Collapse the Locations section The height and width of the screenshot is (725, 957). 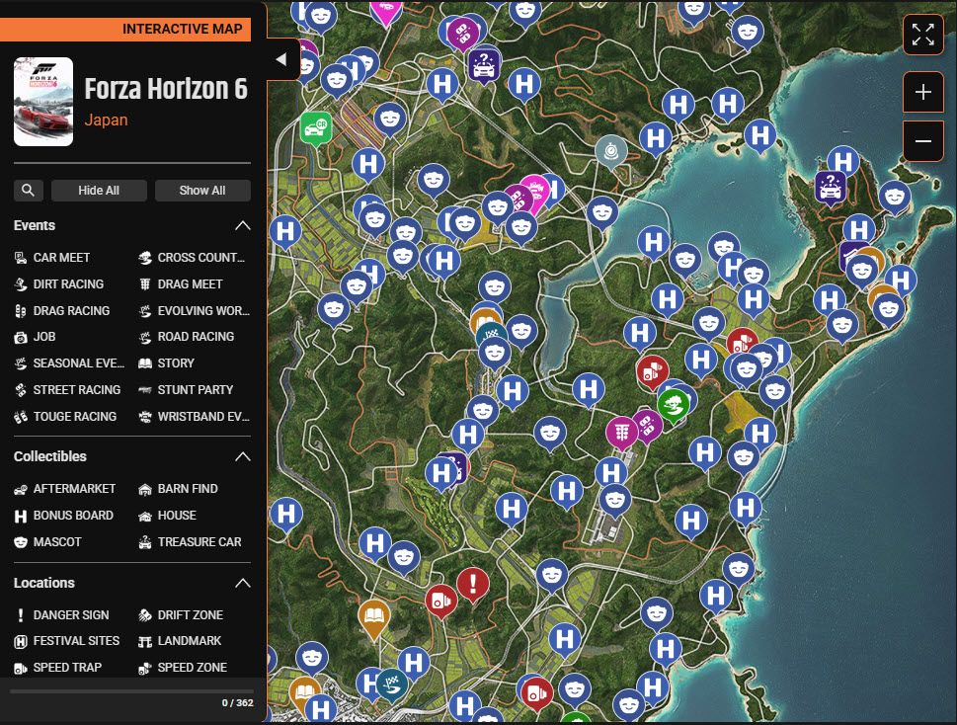pyautogui.click(x=242, y=583)
